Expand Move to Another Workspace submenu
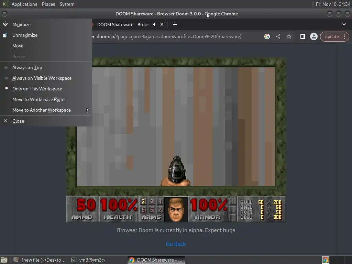Viewport: 352px width, 264px height. pyautogui.click(x=46, y=110)
